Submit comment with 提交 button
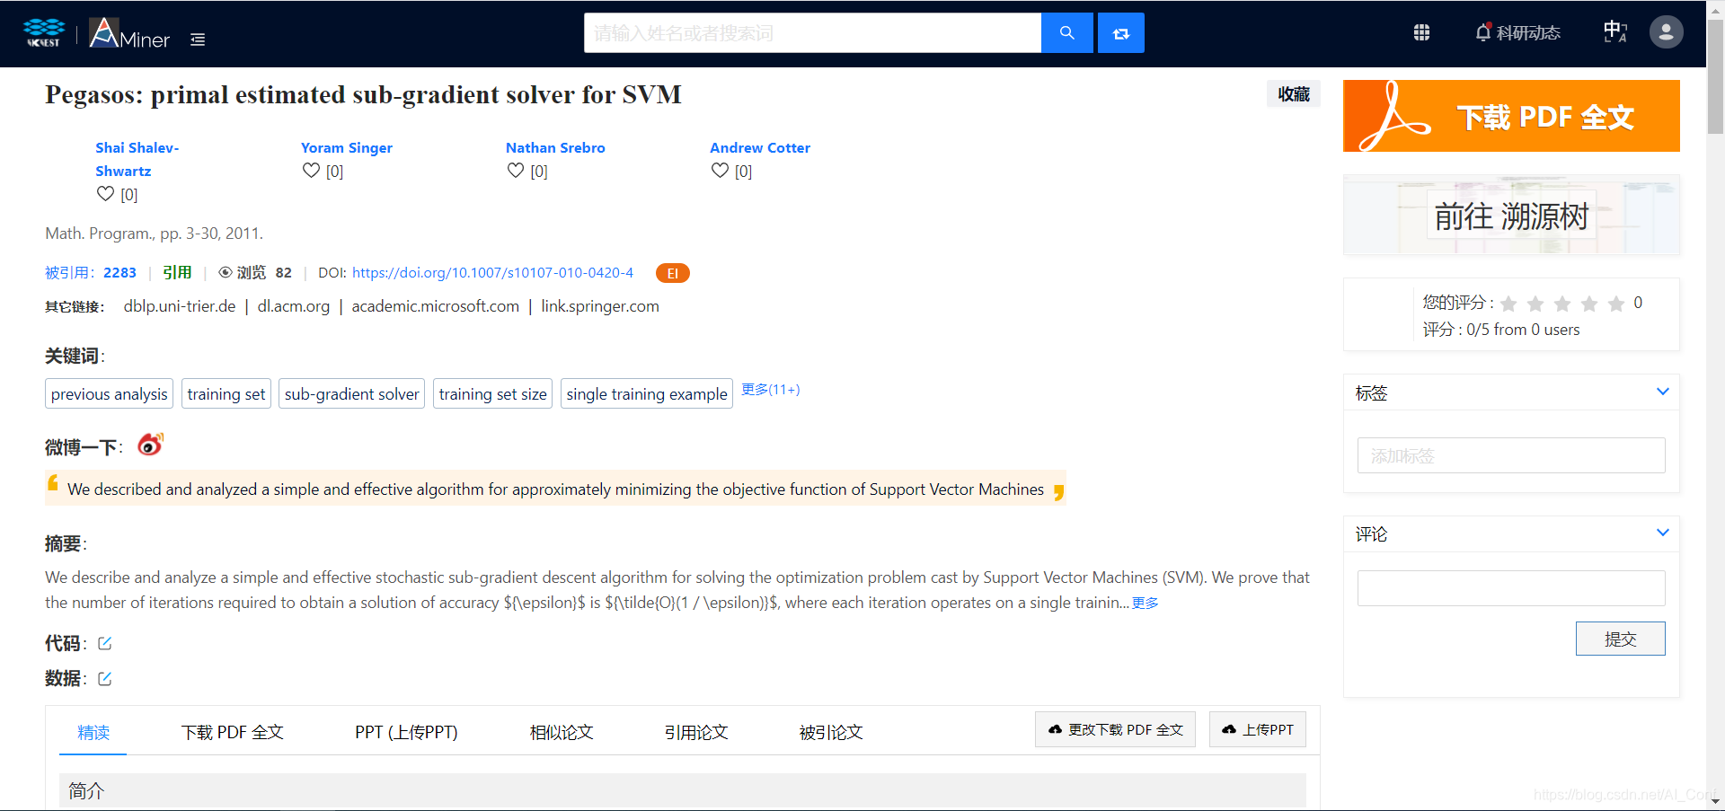This screenshot has width=1725, height=811. [1620, 639]
